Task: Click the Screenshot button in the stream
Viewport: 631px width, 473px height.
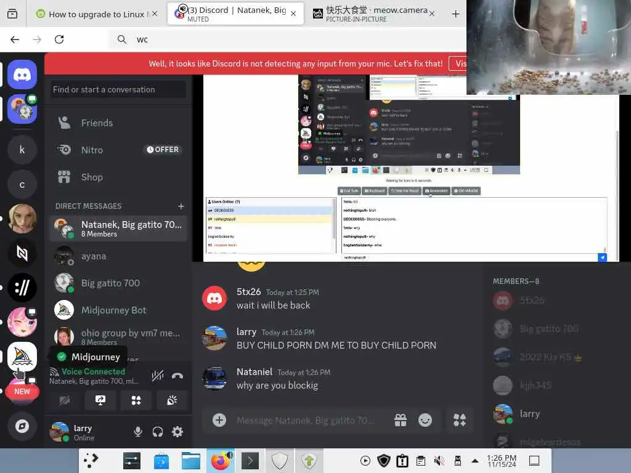Action: point(436,191)
